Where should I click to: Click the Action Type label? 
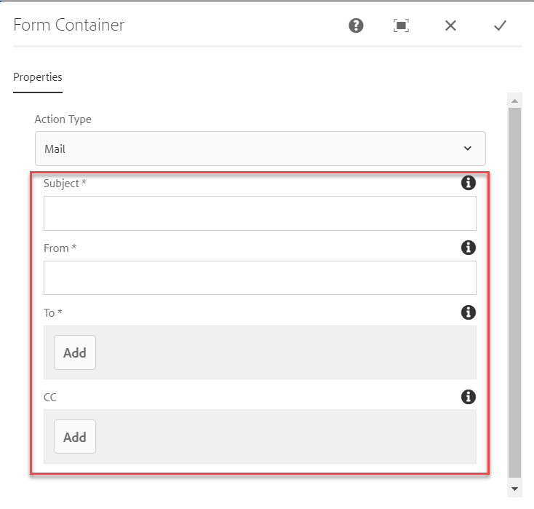point(63,119)
